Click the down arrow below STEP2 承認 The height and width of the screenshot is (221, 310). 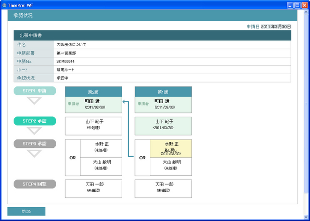point(34,130)
